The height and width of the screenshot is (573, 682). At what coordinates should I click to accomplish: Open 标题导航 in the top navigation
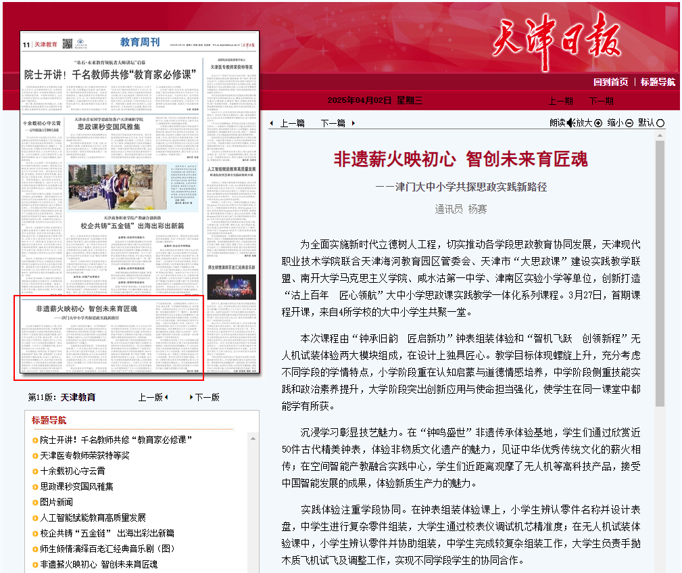[x=658, y=82]
